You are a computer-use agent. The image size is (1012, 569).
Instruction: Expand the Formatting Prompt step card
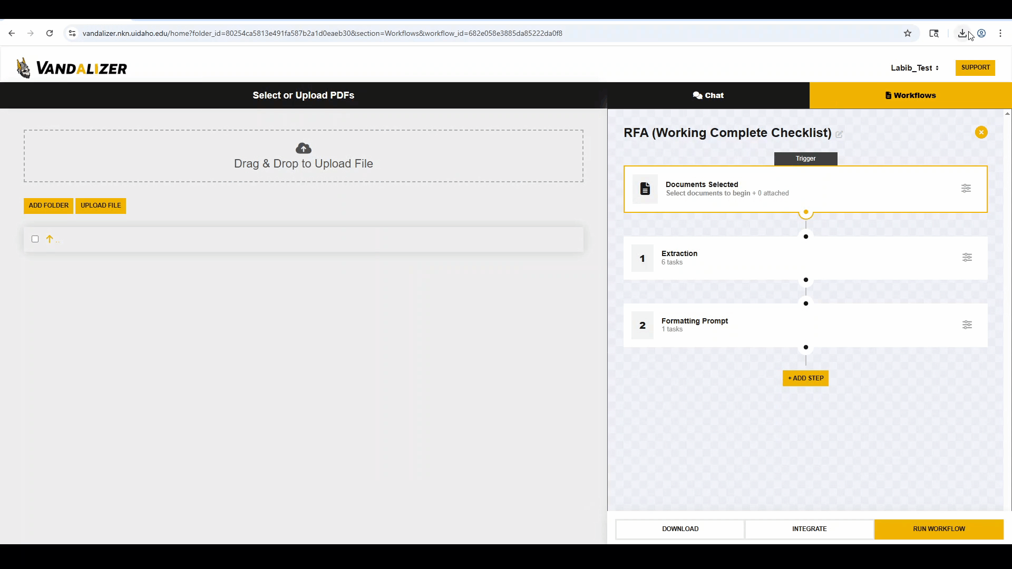tap(791, 325)
